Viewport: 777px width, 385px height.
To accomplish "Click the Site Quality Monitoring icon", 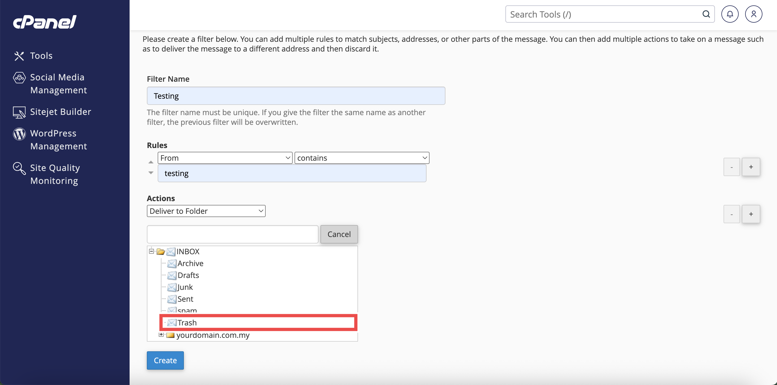I will [x=19, y=168].
